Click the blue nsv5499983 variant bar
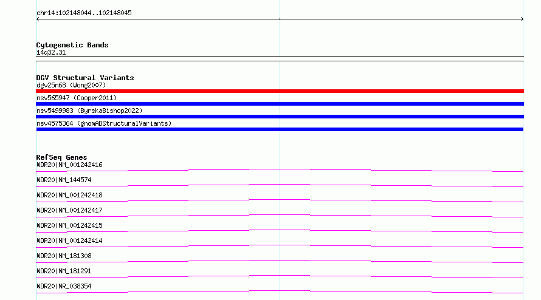541x300 pixels. pyautogui.click(x=280, y=117)
